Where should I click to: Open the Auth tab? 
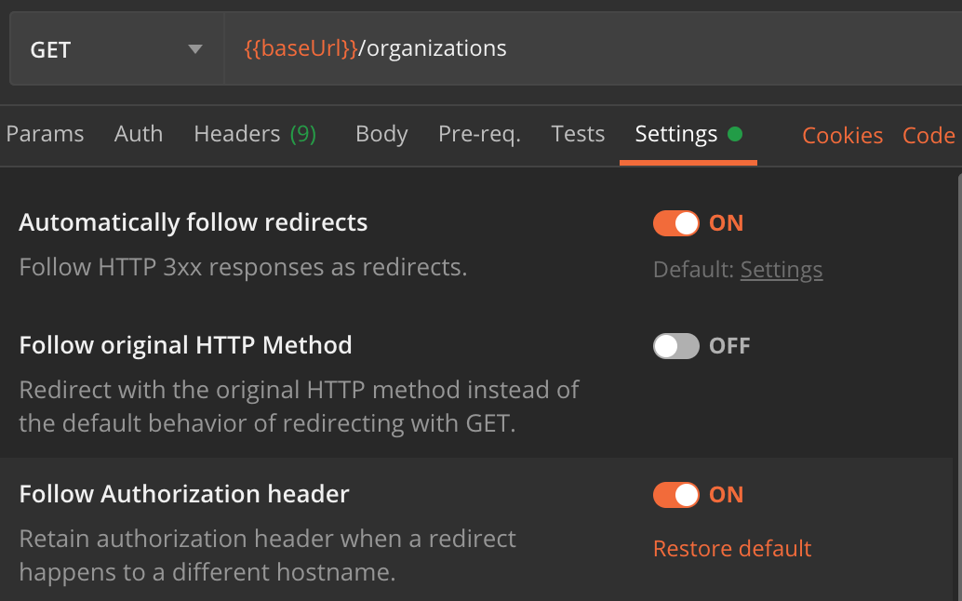pyautogui.click(x=139, y=135)
